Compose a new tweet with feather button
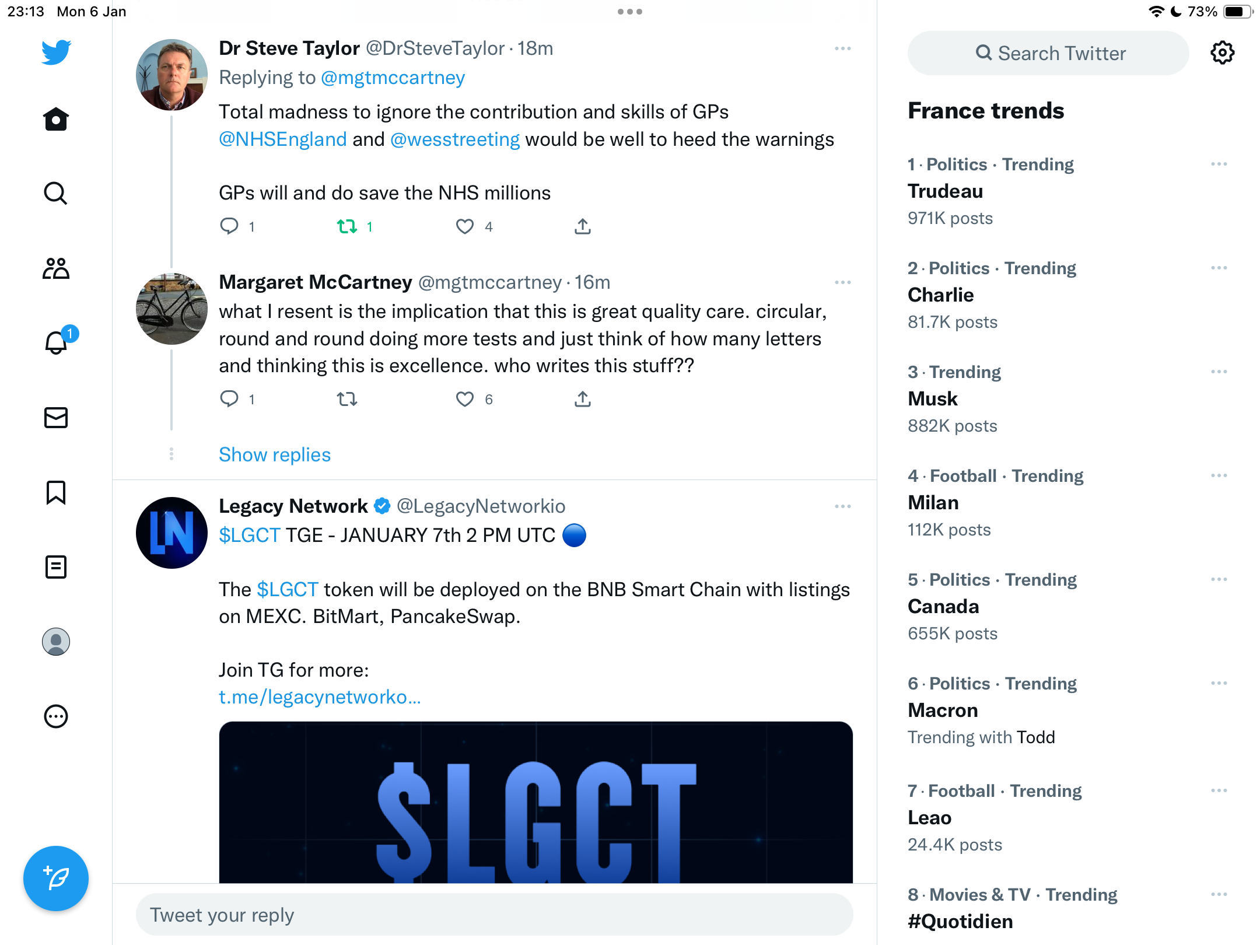Viewport: 1260px width, 945px height. [56, 878]
